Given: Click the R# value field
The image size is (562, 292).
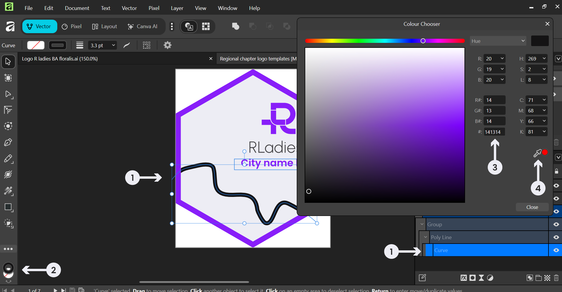Looking at the screenshot, I should (x=494, y=100).
